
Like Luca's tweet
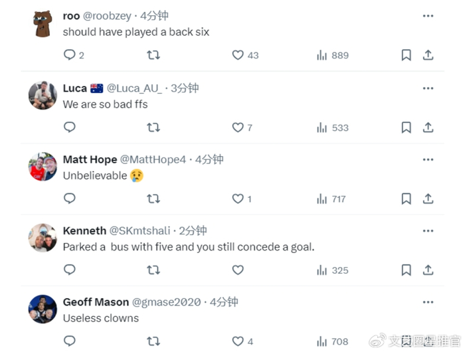coord(238,127)
